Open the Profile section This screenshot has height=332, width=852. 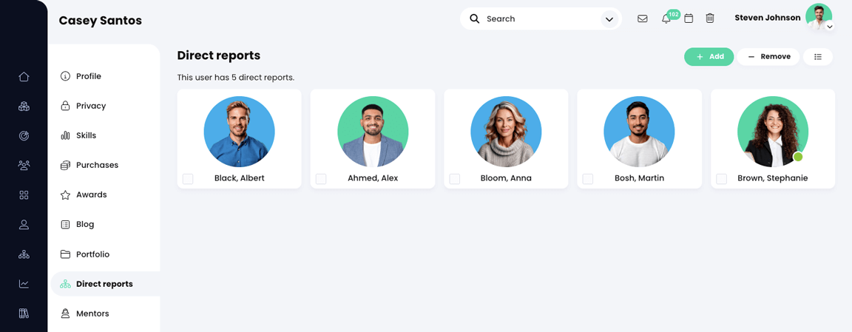89,76
